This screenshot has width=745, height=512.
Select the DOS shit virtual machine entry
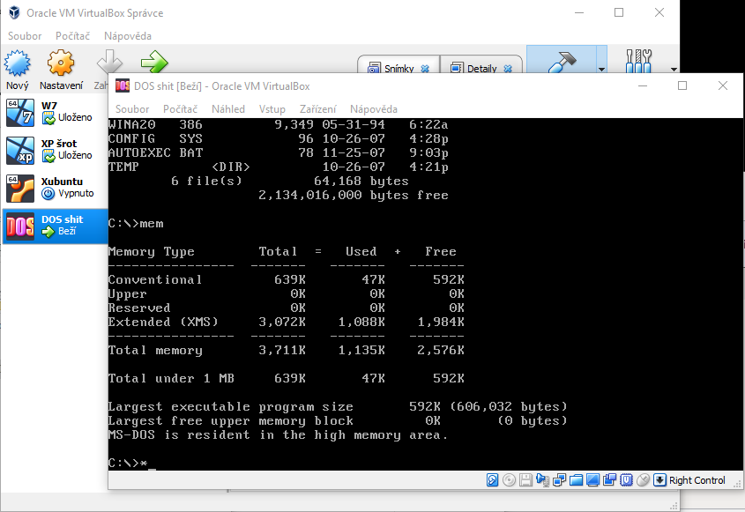pyautogui.click(x=56, y=226)
